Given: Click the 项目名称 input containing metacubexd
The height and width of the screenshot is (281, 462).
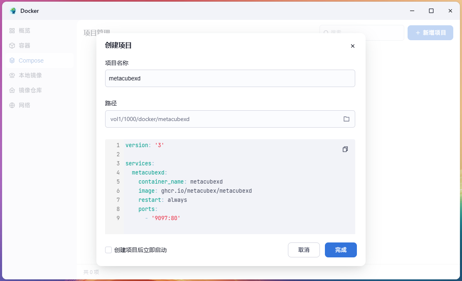Looking at the screenshot, I should click(x=230, y=78).
